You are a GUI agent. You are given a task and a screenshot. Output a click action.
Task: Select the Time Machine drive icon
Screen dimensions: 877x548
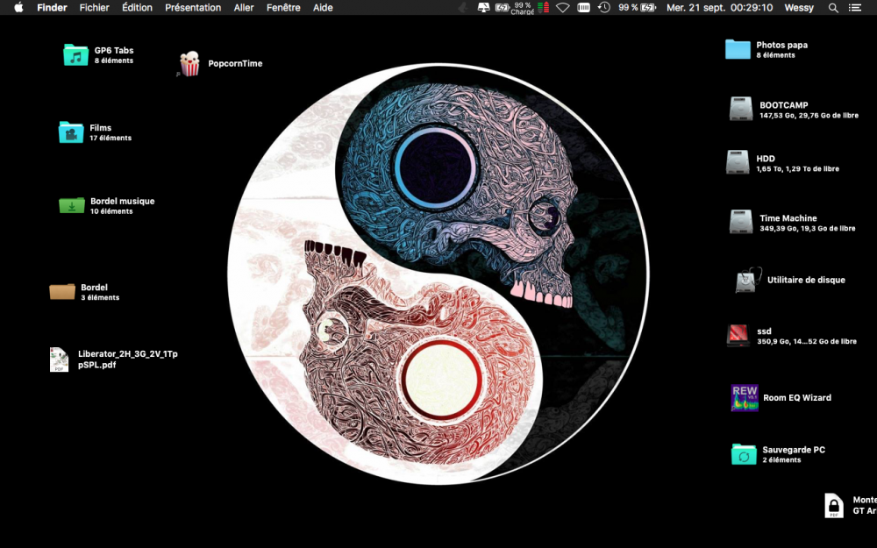(x=741, y=222)
